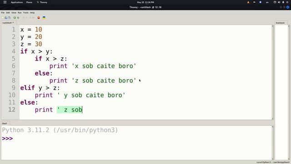The height and width of the screenshot is (164, 291).
Task: Open the Run menu
Action: (x=20, y=13)
